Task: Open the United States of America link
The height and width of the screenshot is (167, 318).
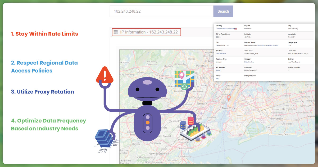Action: tap(225, 28)
